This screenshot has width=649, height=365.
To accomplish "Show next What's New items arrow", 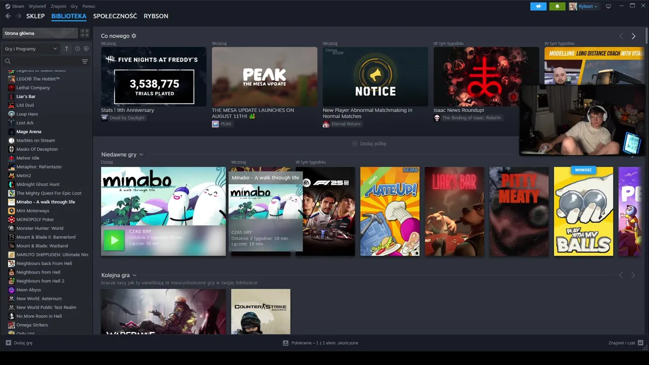I will click(633, 36).
